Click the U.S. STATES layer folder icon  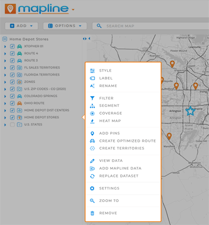coord(19,125)
